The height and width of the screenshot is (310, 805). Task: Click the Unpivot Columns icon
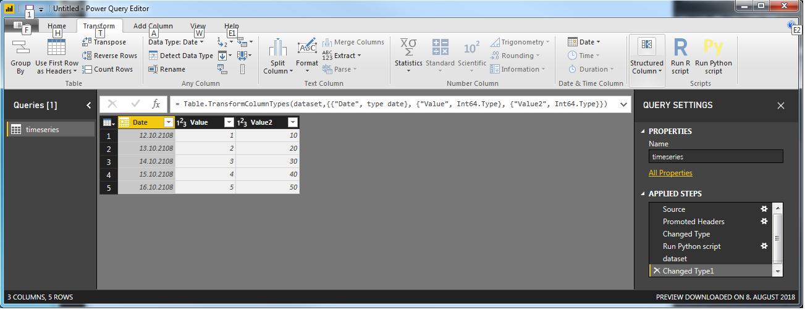[x=242, y=43]
